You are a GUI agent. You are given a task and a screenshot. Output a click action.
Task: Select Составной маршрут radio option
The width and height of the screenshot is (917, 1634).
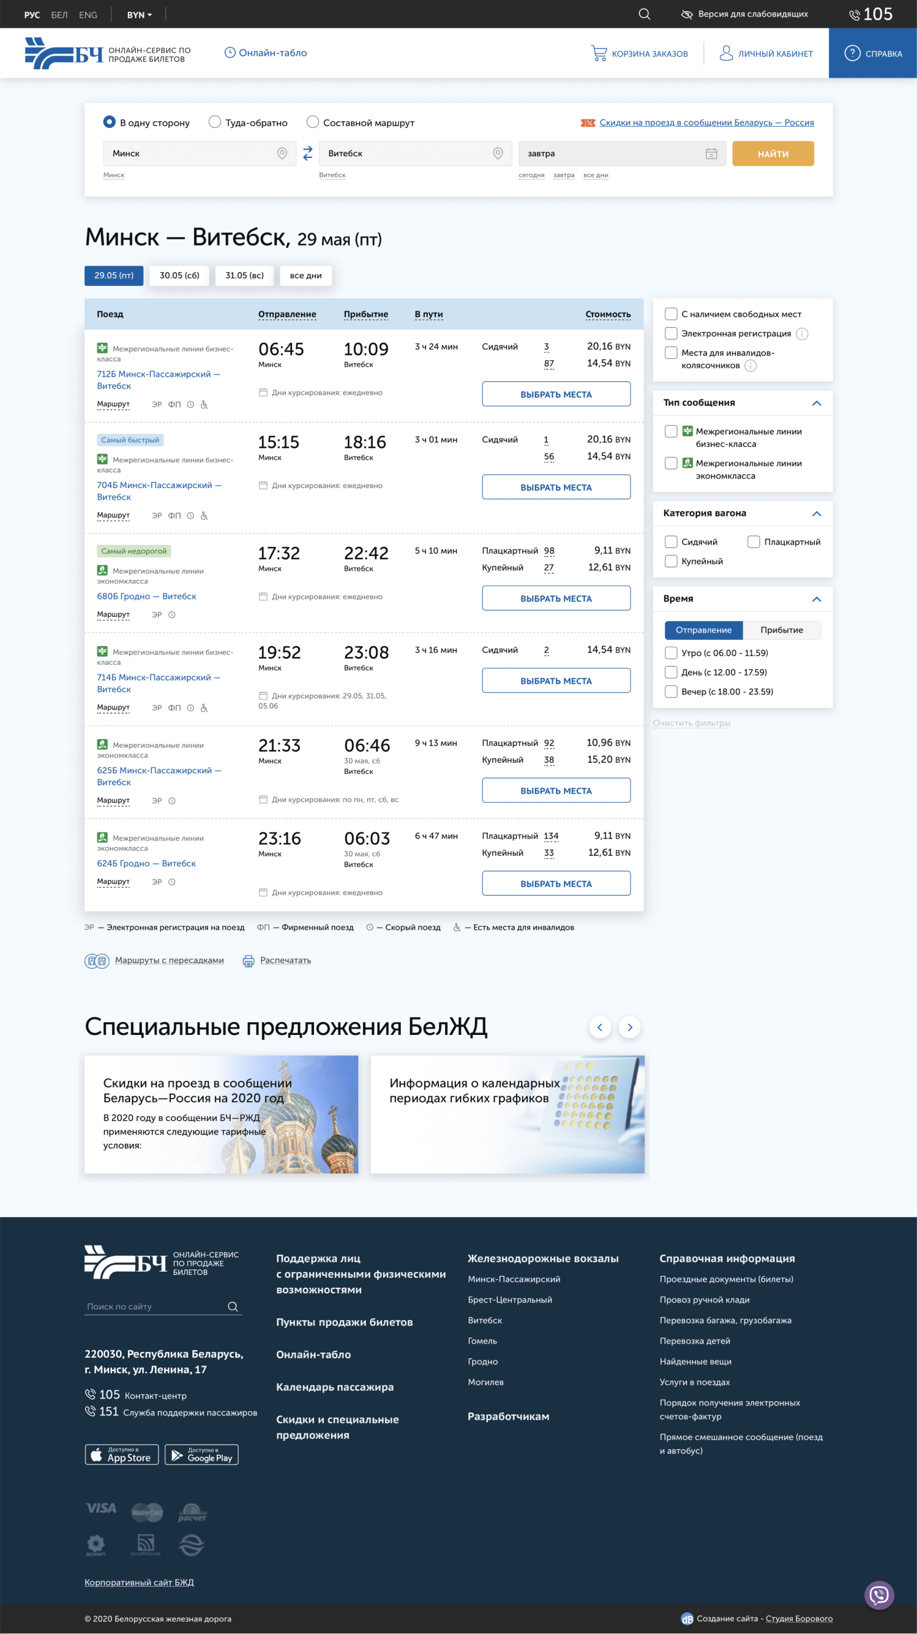[312, 122]
